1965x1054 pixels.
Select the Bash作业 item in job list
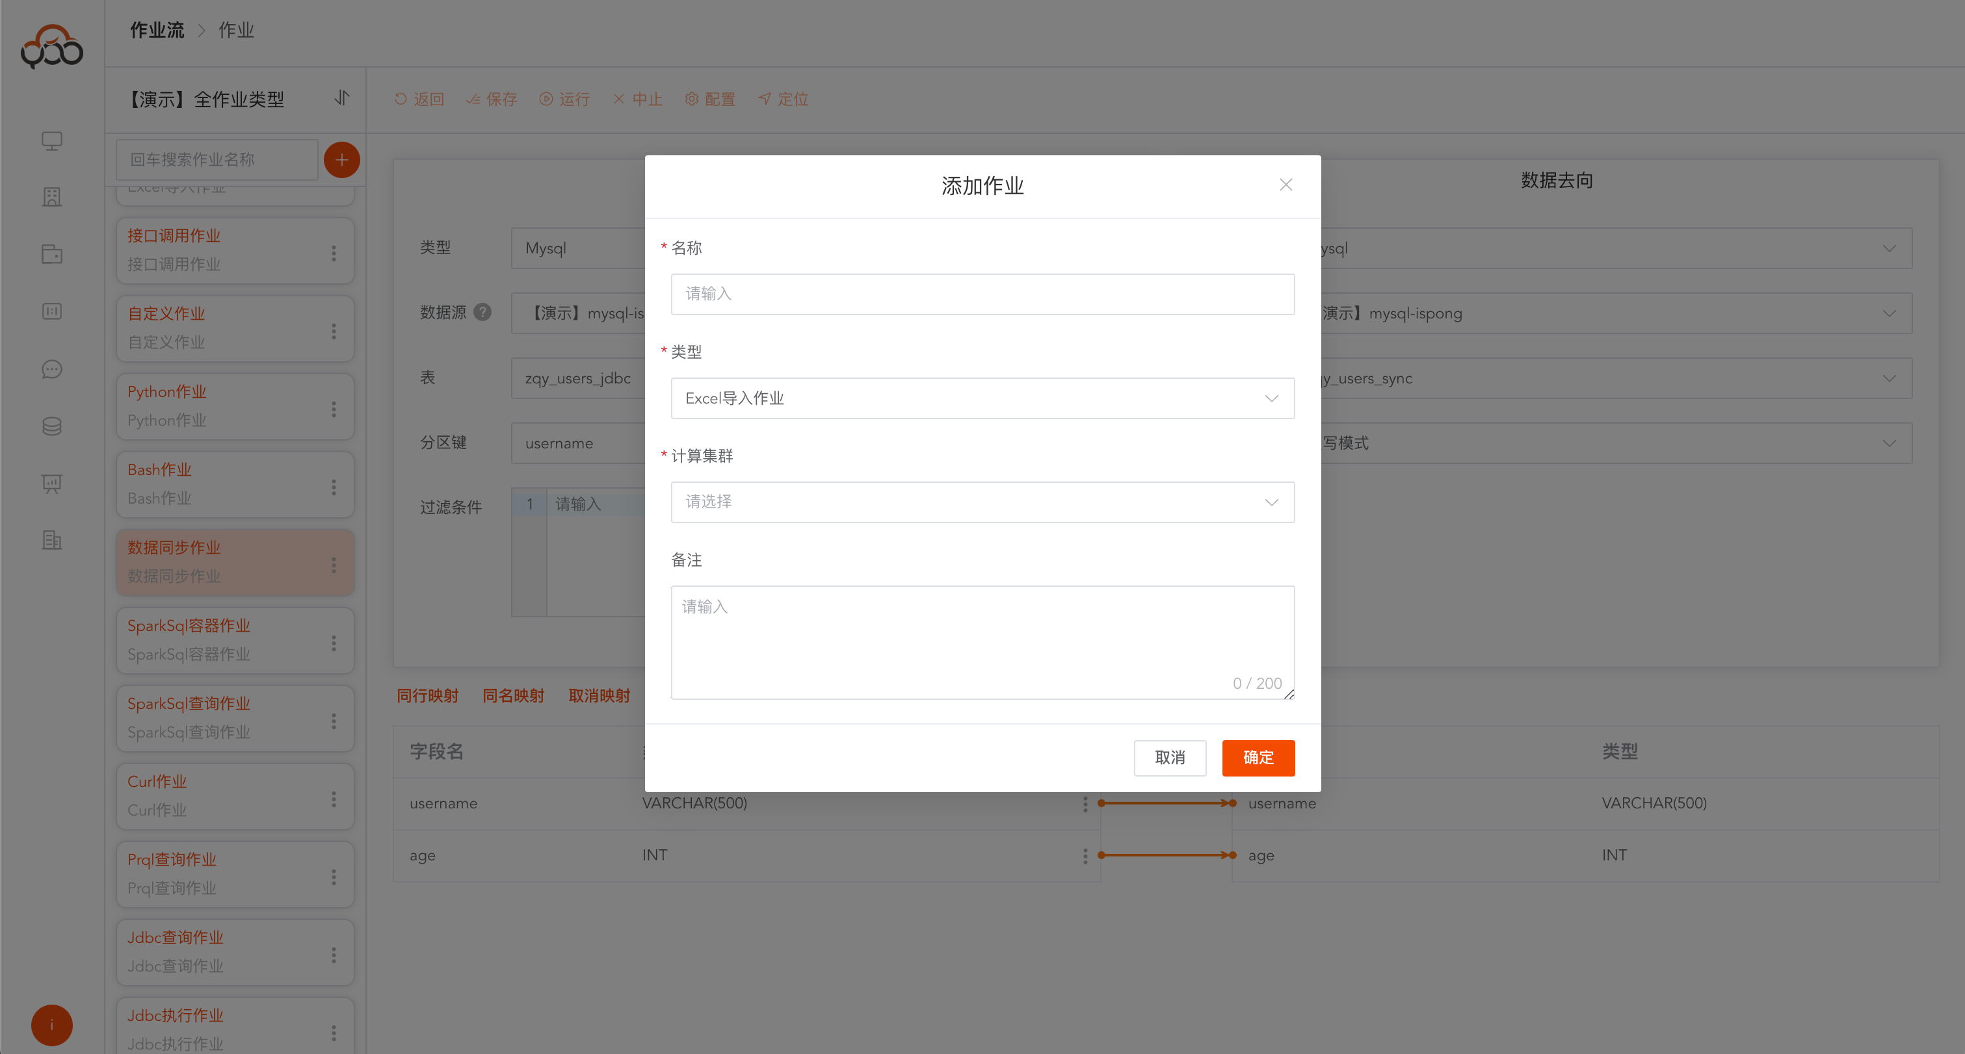tap(221, 484)
